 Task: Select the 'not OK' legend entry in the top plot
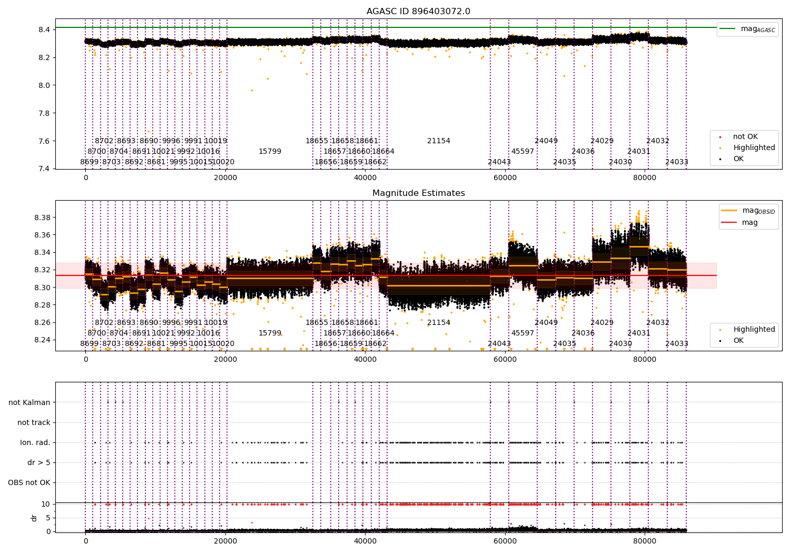(745, 136)
